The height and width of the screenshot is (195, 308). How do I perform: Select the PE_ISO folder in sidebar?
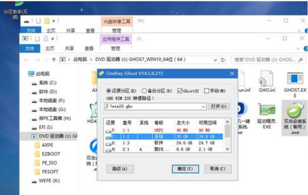(49, 163)
